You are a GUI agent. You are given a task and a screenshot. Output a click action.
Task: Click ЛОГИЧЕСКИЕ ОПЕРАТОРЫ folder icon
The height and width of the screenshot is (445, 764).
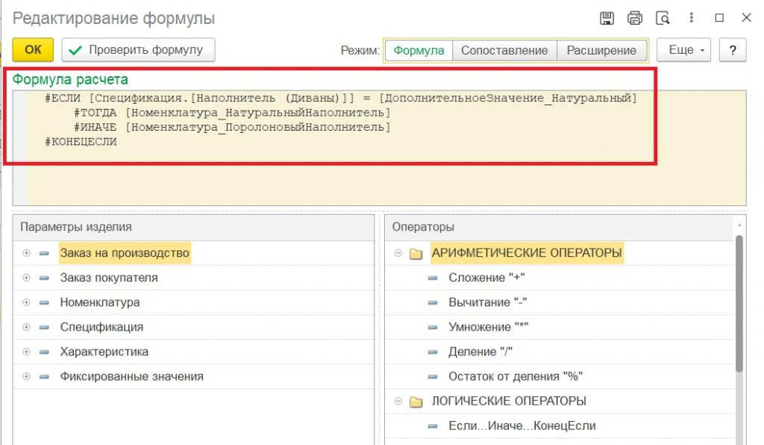416,402
